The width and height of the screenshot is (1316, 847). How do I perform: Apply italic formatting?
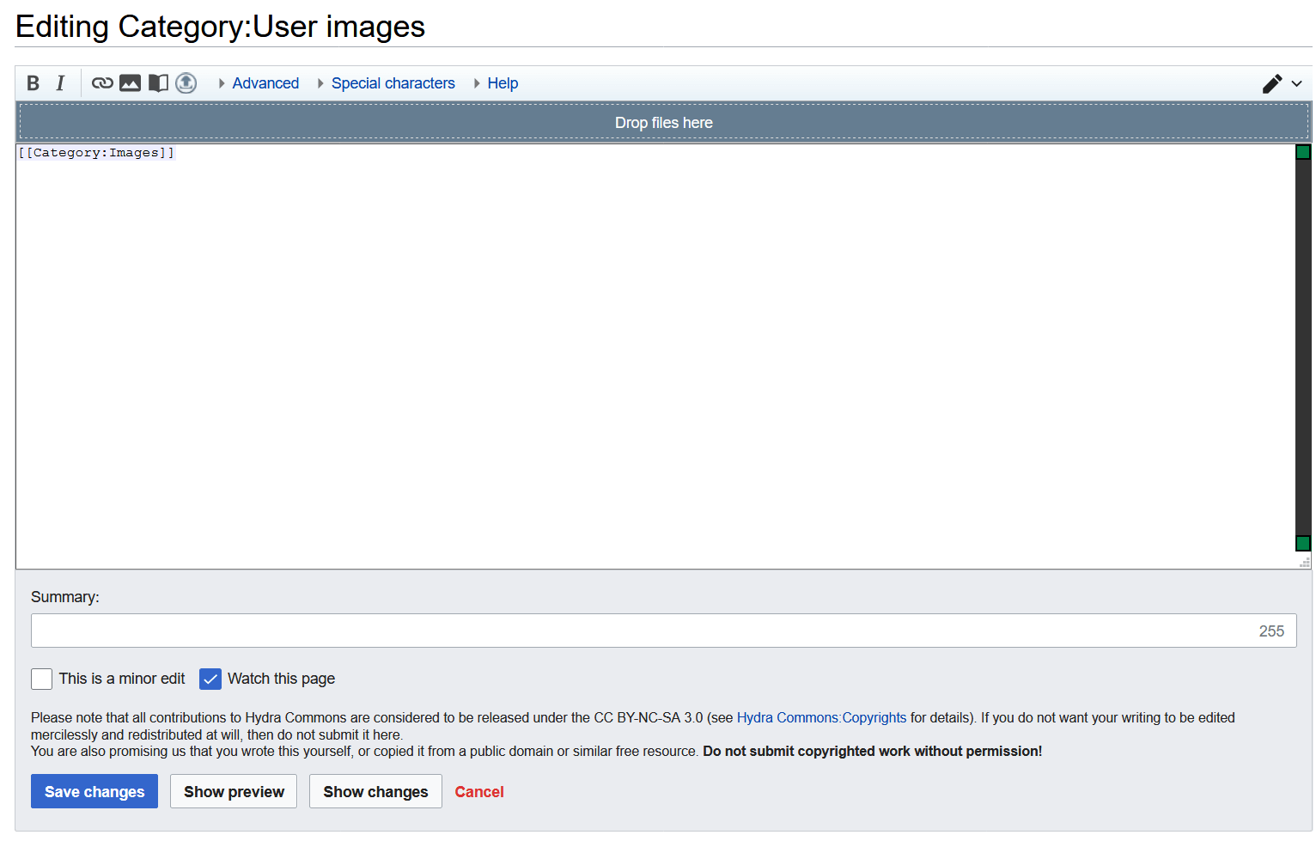point(60,83)
